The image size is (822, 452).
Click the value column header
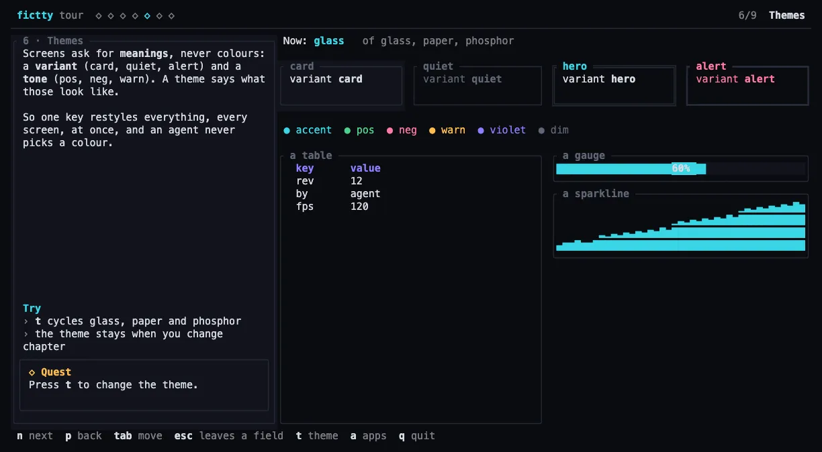pyautogui.click(x=365, y=168)
